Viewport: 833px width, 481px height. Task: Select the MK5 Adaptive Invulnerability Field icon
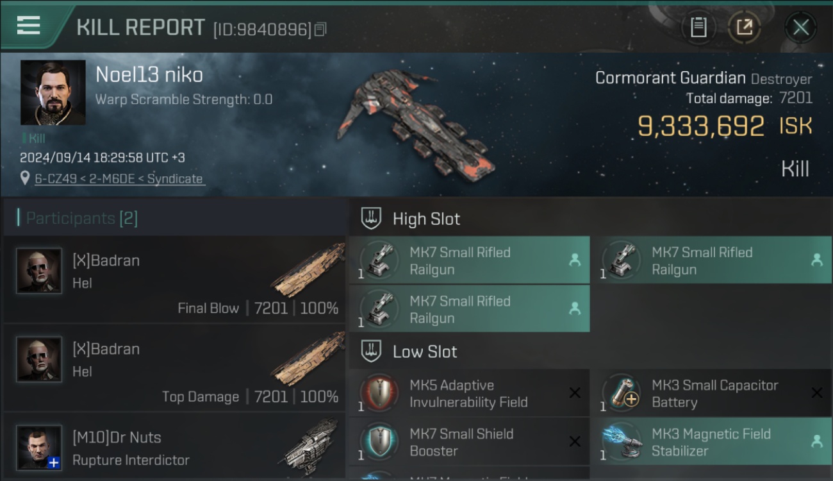[379, 392]
